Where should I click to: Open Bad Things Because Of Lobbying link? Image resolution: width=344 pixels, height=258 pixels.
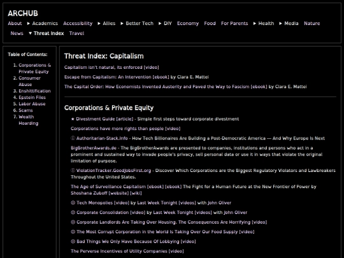[x=128, y=241]
